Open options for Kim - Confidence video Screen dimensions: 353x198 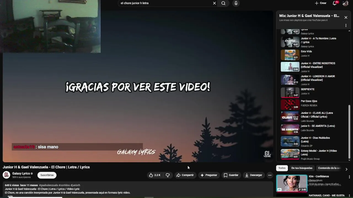click(x=349, y=177)
